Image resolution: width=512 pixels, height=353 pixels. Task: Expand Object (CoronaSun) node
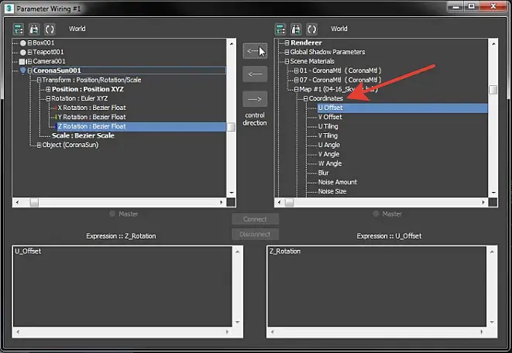[x=39, y=145]
